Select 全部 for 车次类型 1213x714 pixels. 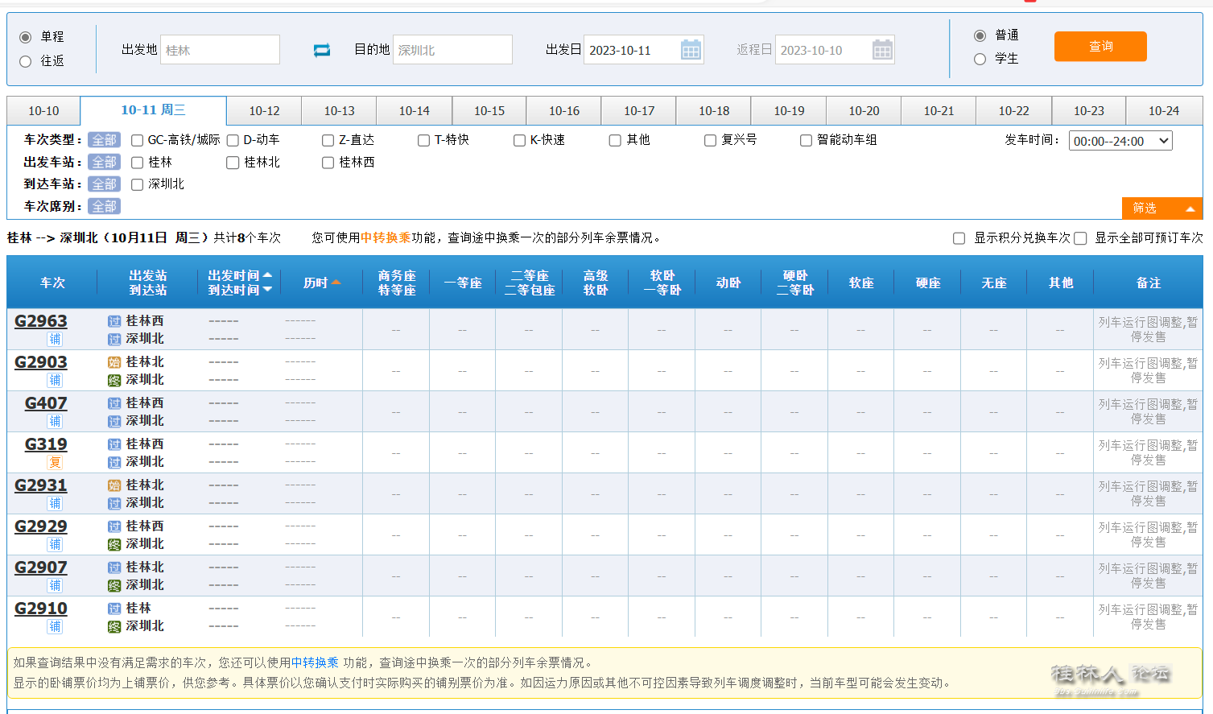[x=104, y=140]
